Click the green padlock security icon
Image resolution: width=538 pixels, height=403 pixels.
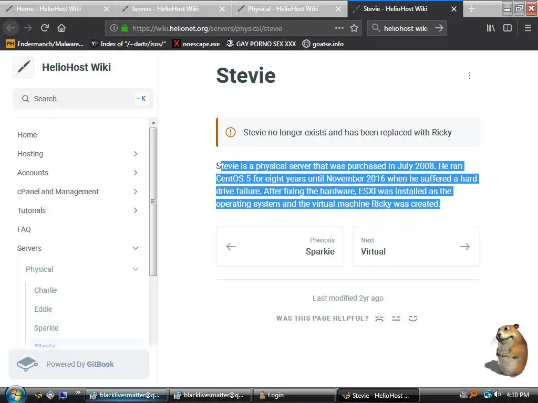point(125,28)
